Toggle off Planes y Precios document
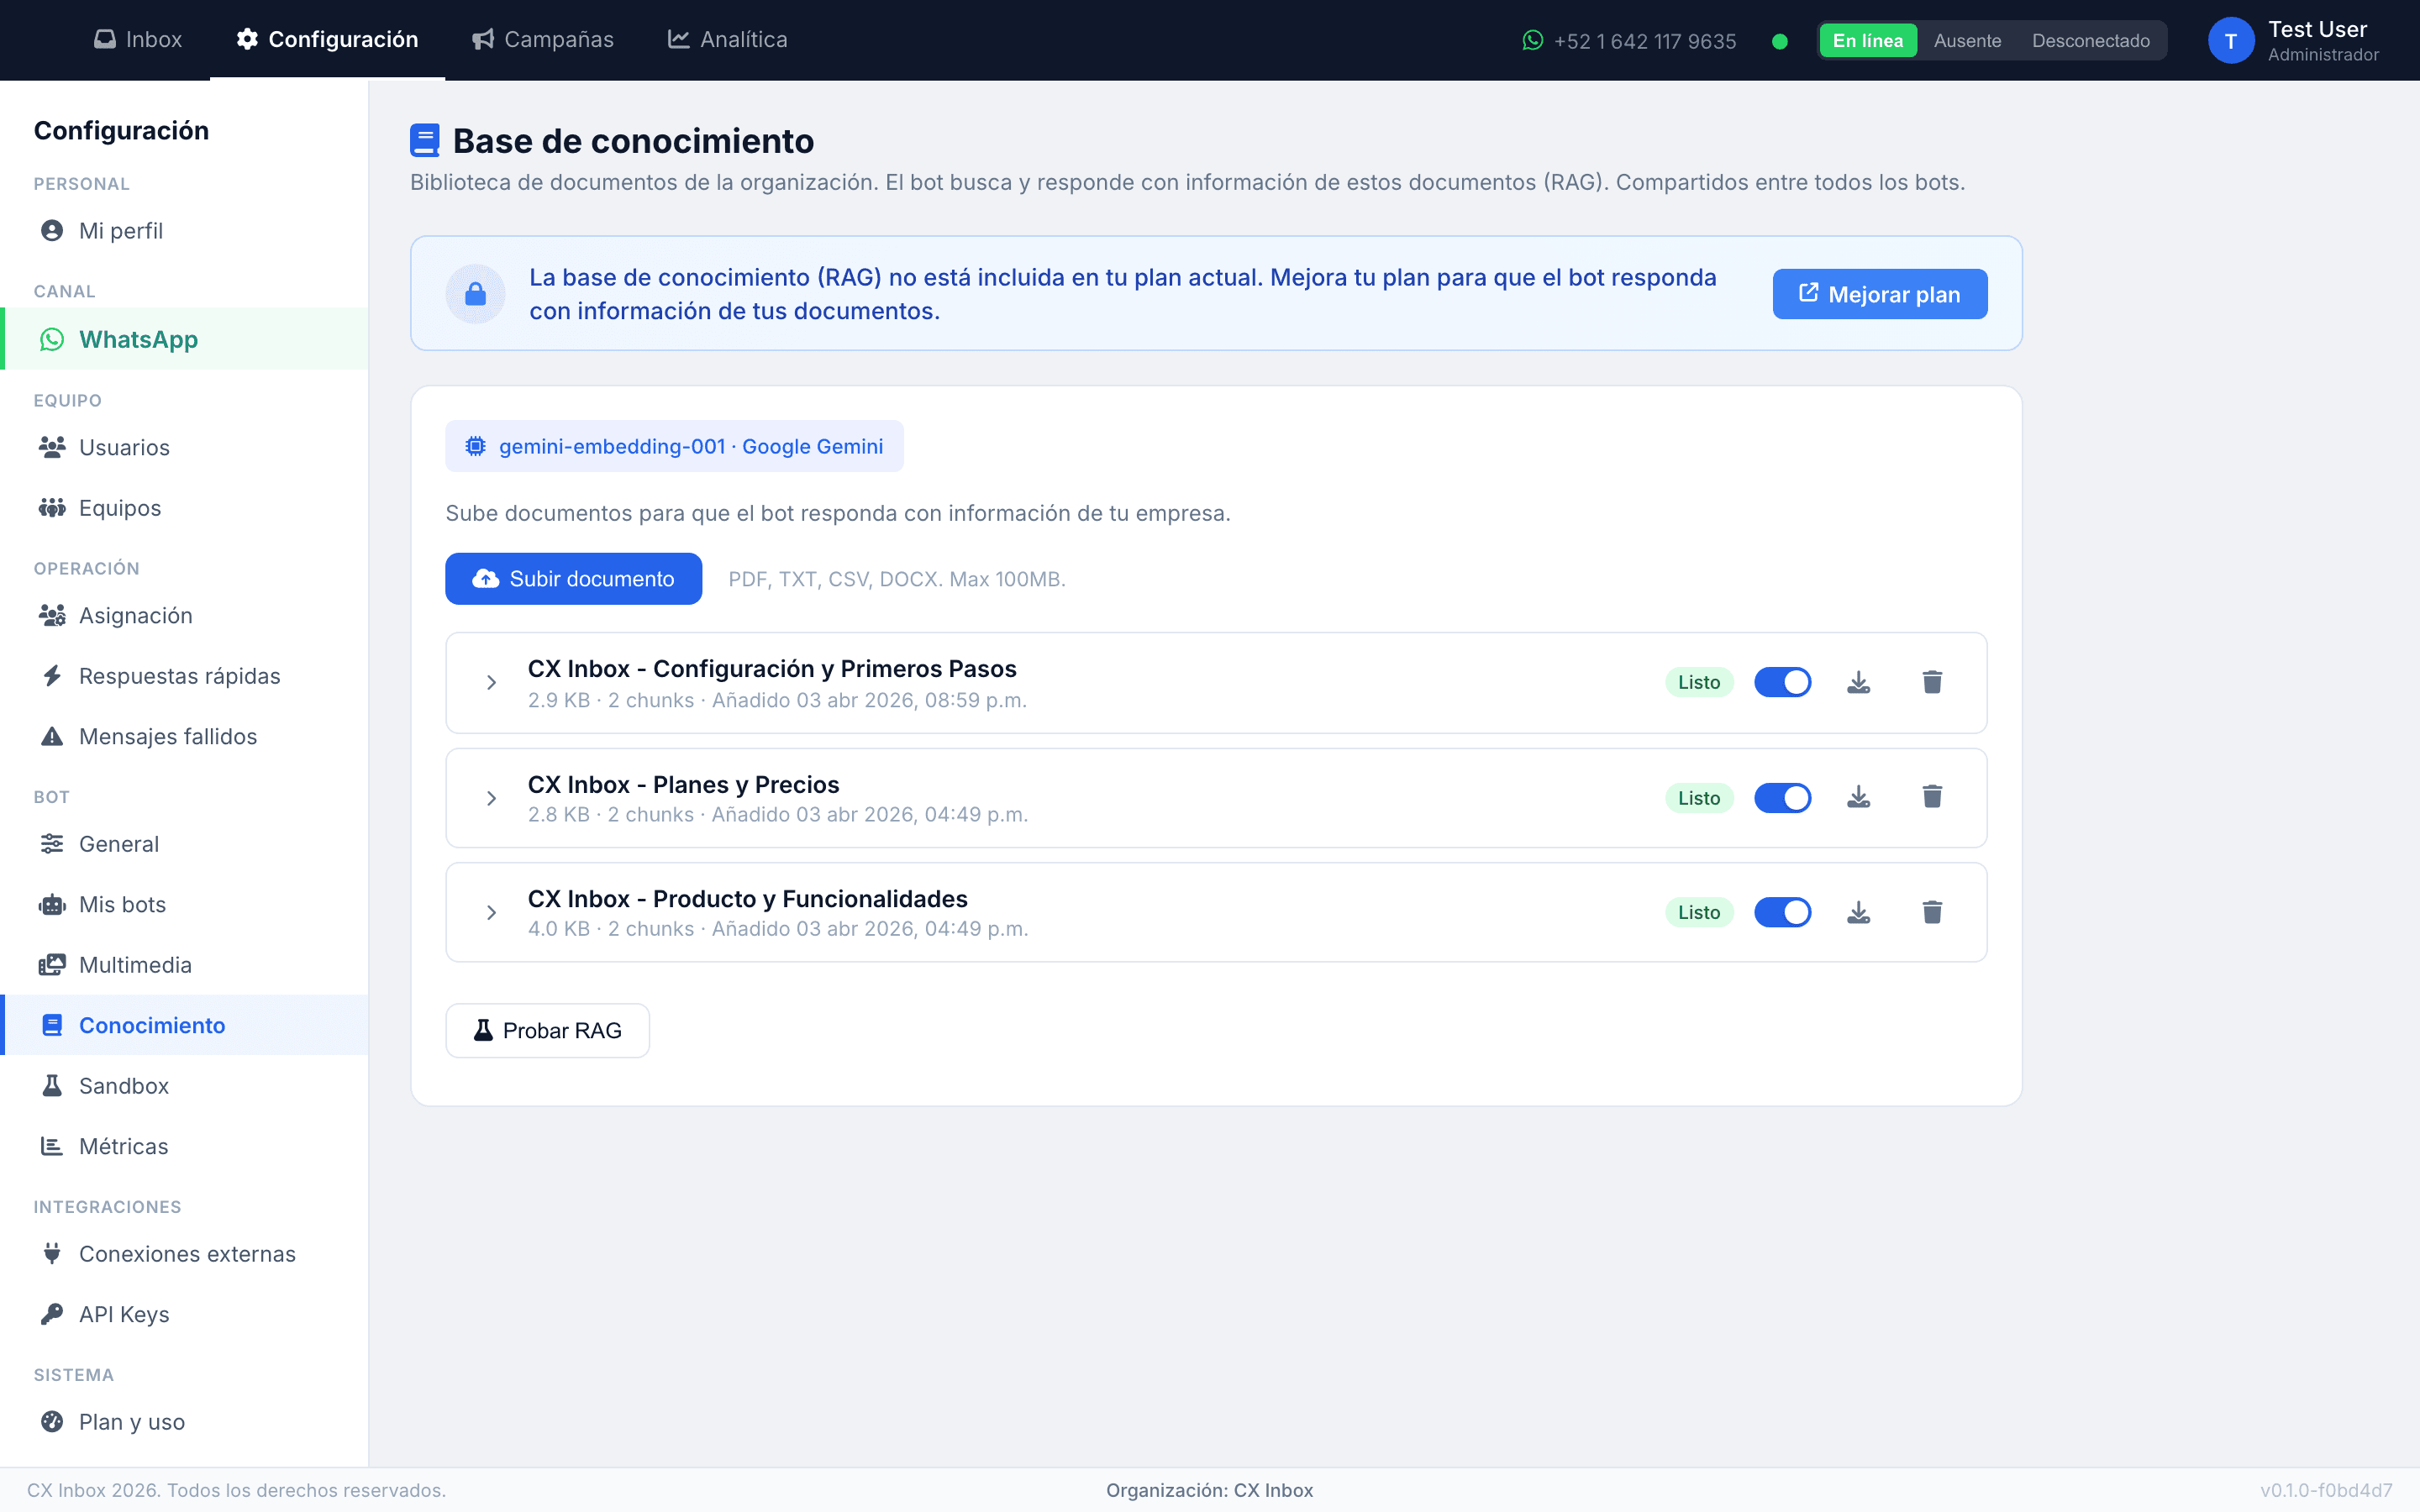Screen dimensions: 2420x1512 tap(1782, 797)
